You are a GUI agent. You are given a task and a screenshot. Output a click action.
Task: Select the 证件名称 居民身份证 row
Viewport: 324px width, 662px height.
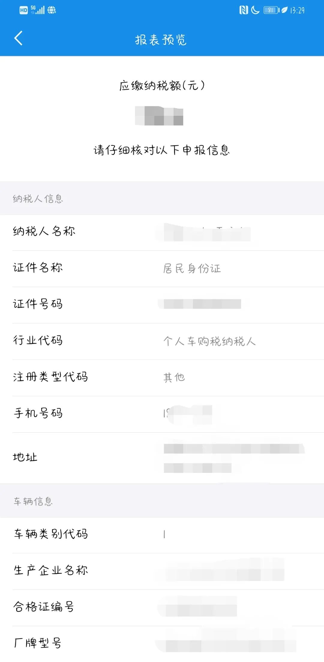pyautogui.click(x=162, y=269)
